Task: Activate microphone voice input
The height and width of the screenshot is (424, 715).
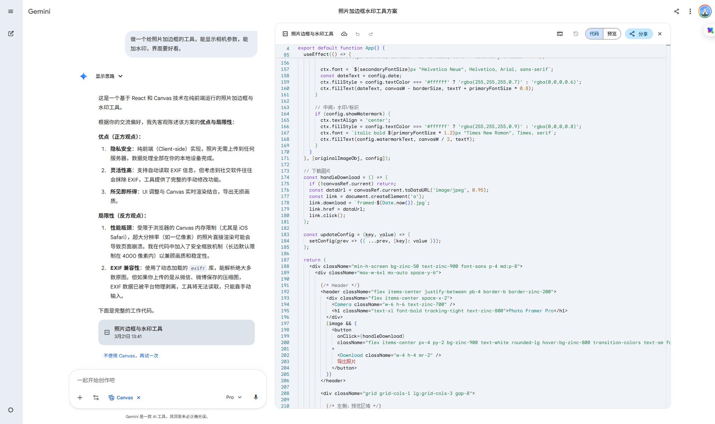Action: tap(256, 397)
